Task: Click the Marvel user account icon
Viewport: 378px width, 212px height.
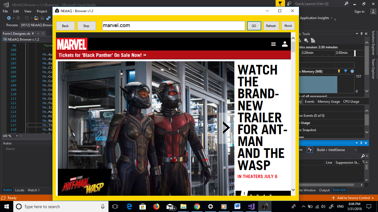Action: [x=285, y=44]
